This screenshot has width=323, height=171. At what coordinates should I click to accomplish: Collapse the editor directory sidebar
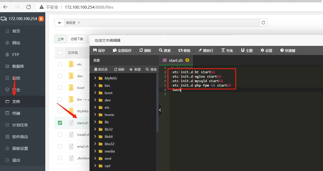(x=160, y=110)
